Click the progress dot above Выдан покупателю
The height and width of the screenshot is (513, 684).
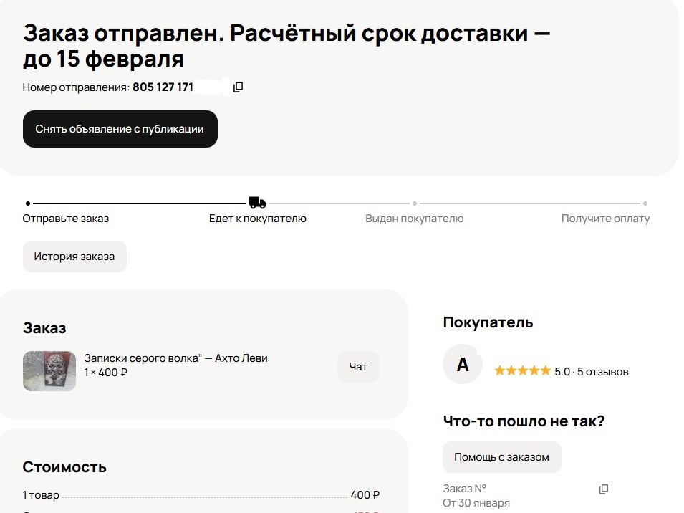415,203
